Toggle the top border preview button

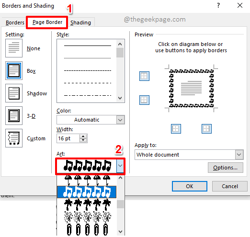[144, 76]
